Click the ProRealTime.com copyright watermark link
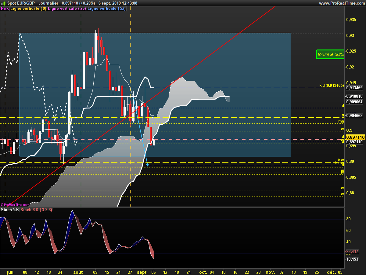The width and height of the screenshot is (366, 275). pos(15,205)
